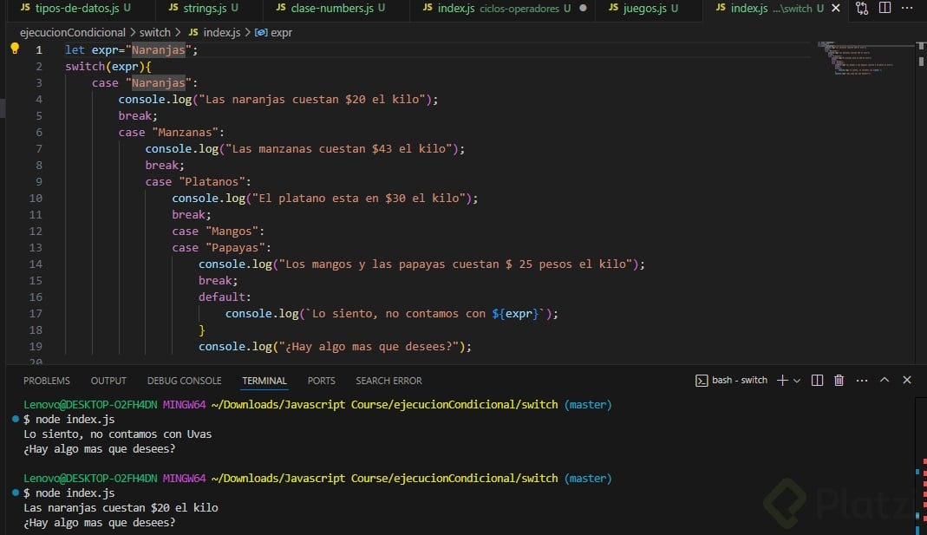The height and width of the screenshot is (535, 927).
Task: Split the terminal pane
Action: tap(817, 380)
